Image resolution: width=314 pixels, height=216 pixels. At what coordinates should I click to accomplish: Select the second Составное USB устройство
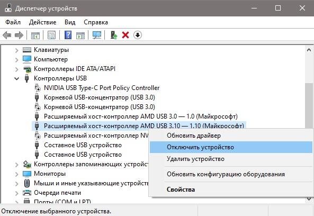[x=83, y=155]
